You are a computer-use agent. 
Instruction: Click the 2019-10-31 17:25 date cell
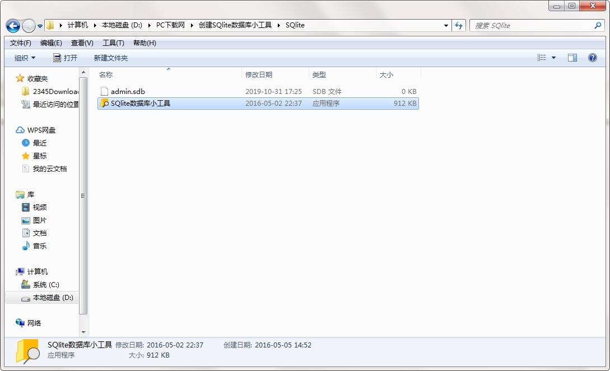pyautogui.click(x=273, y=92)
